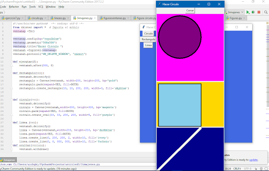The width and height of the screenshot is (269, 171).
Task: Close the ejercicio7.py tab
Action: click(x=23, y=18)
